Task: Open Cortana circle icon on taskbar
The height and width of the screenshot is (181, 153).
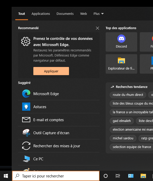Action: (106, 176)
